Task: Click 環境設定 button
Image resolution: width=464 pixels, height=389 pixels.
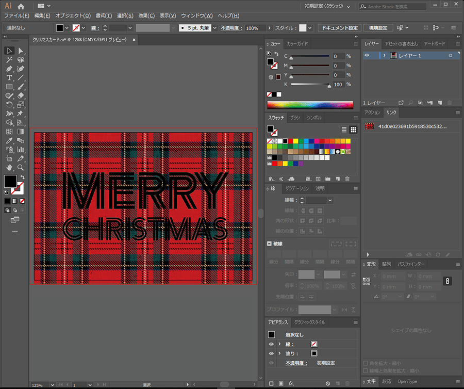Action: click(x=378, y=28)
